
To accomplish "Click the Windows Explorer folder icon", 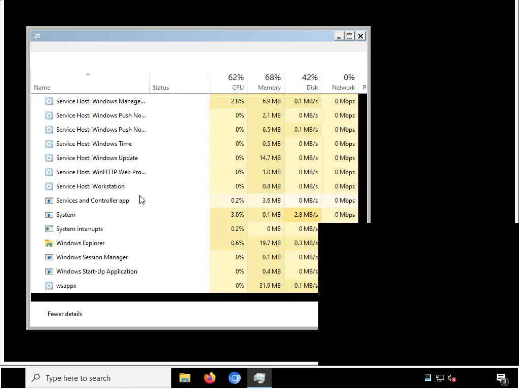I will coord(49,243).
